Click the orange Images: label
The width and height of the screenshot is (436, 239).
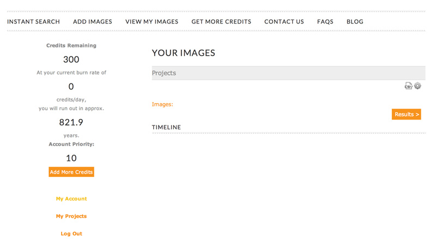162,104
